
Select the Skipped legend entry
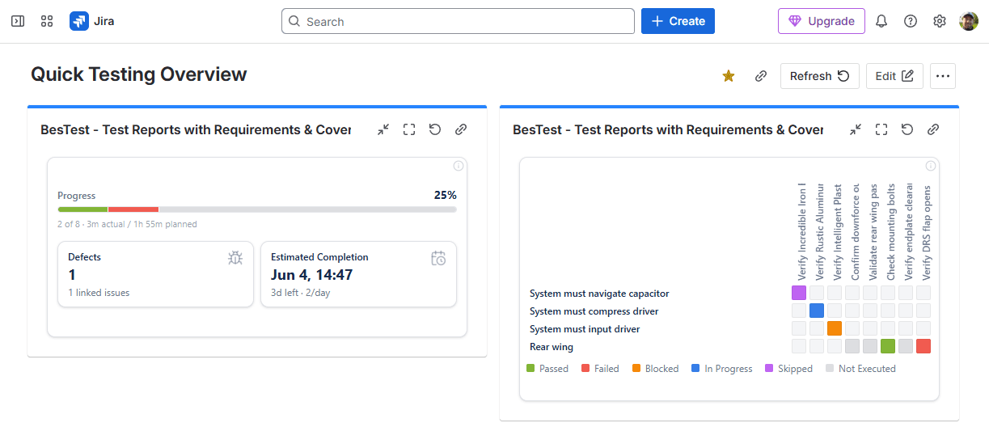click(x=788, y=369)
